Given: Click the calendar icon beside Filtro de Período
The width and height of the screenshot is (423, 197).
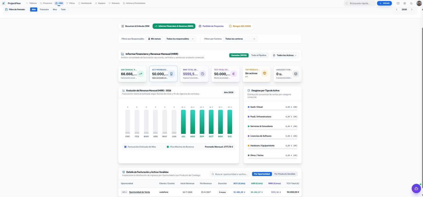Looking at the screenshot, I should point(6,10).
